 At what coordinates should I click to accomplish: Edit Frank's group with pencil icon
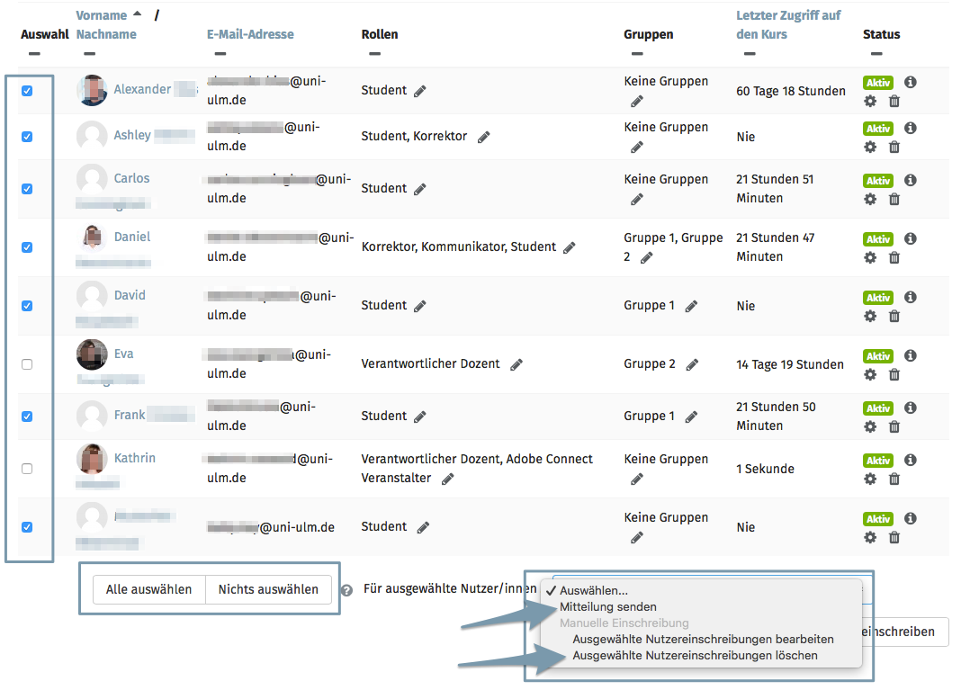coord(692,417)
